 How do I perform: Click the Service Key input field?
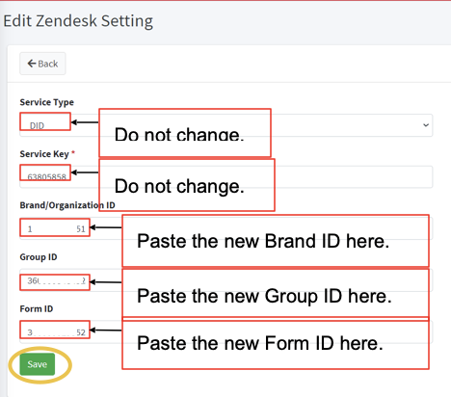click(226, 177)
